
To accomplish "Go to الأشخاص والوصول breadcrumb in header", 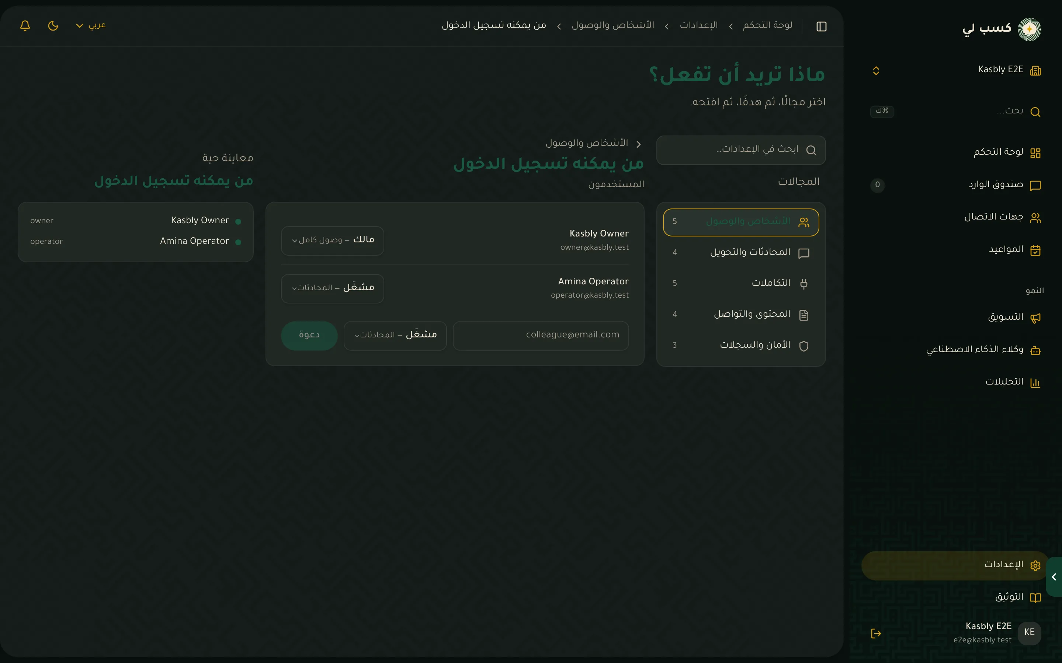I will pos(612,25).
